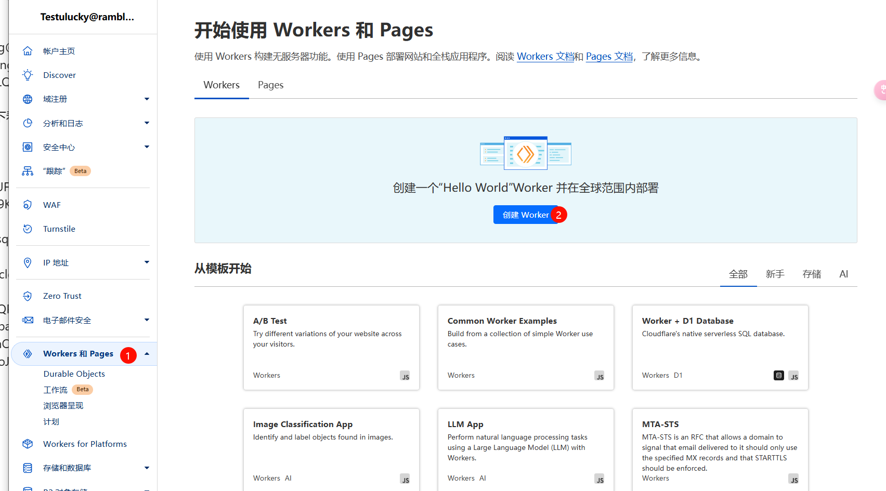Screen dimensions: 886x491
Task: Switch to the Pages tab
Action: tap(271, 85)
